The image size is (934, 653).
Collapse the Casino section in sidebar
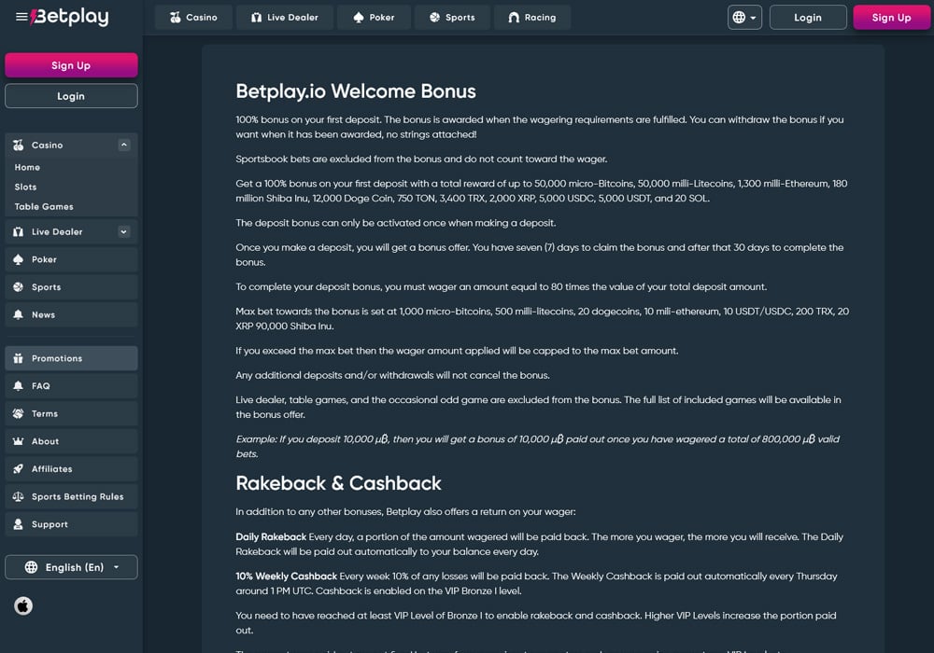pos(123,145)
